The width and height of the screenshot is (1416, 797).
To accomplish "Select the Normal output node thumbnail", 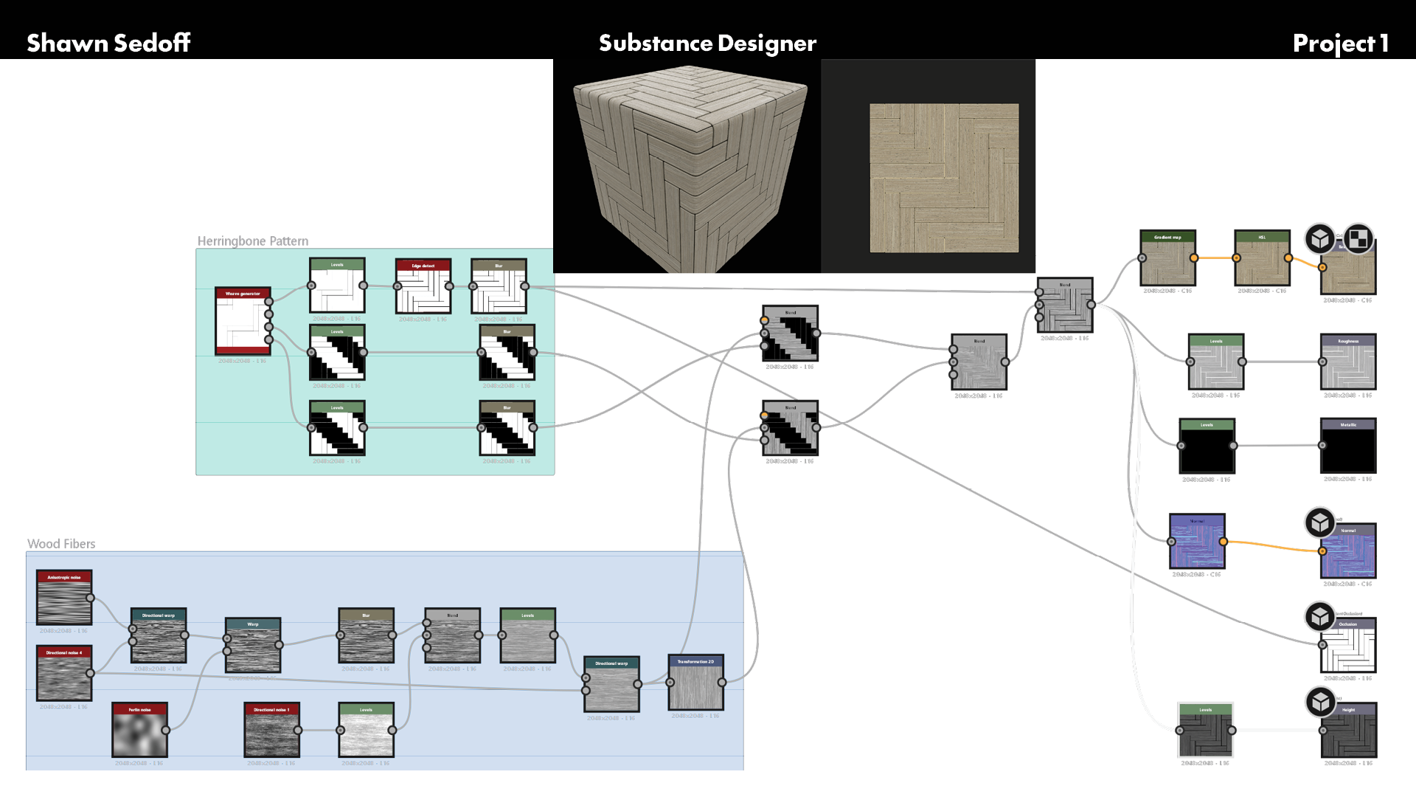I will click(x=1348, y=551).
